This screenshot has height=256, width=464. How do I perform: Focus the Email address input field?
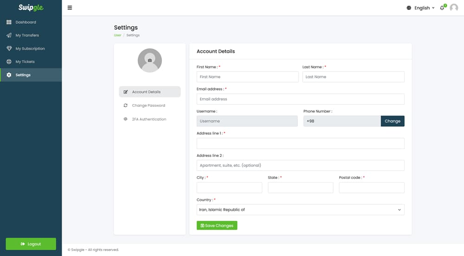[x=300, y=99]
